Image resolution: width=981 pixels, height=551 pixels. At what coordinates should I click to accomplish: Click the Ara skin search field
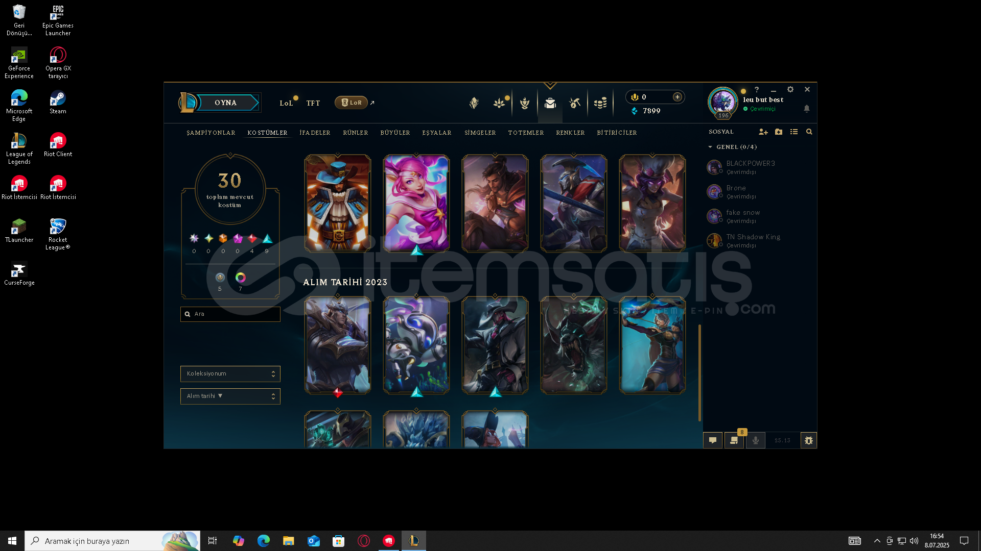click(230, 314)
